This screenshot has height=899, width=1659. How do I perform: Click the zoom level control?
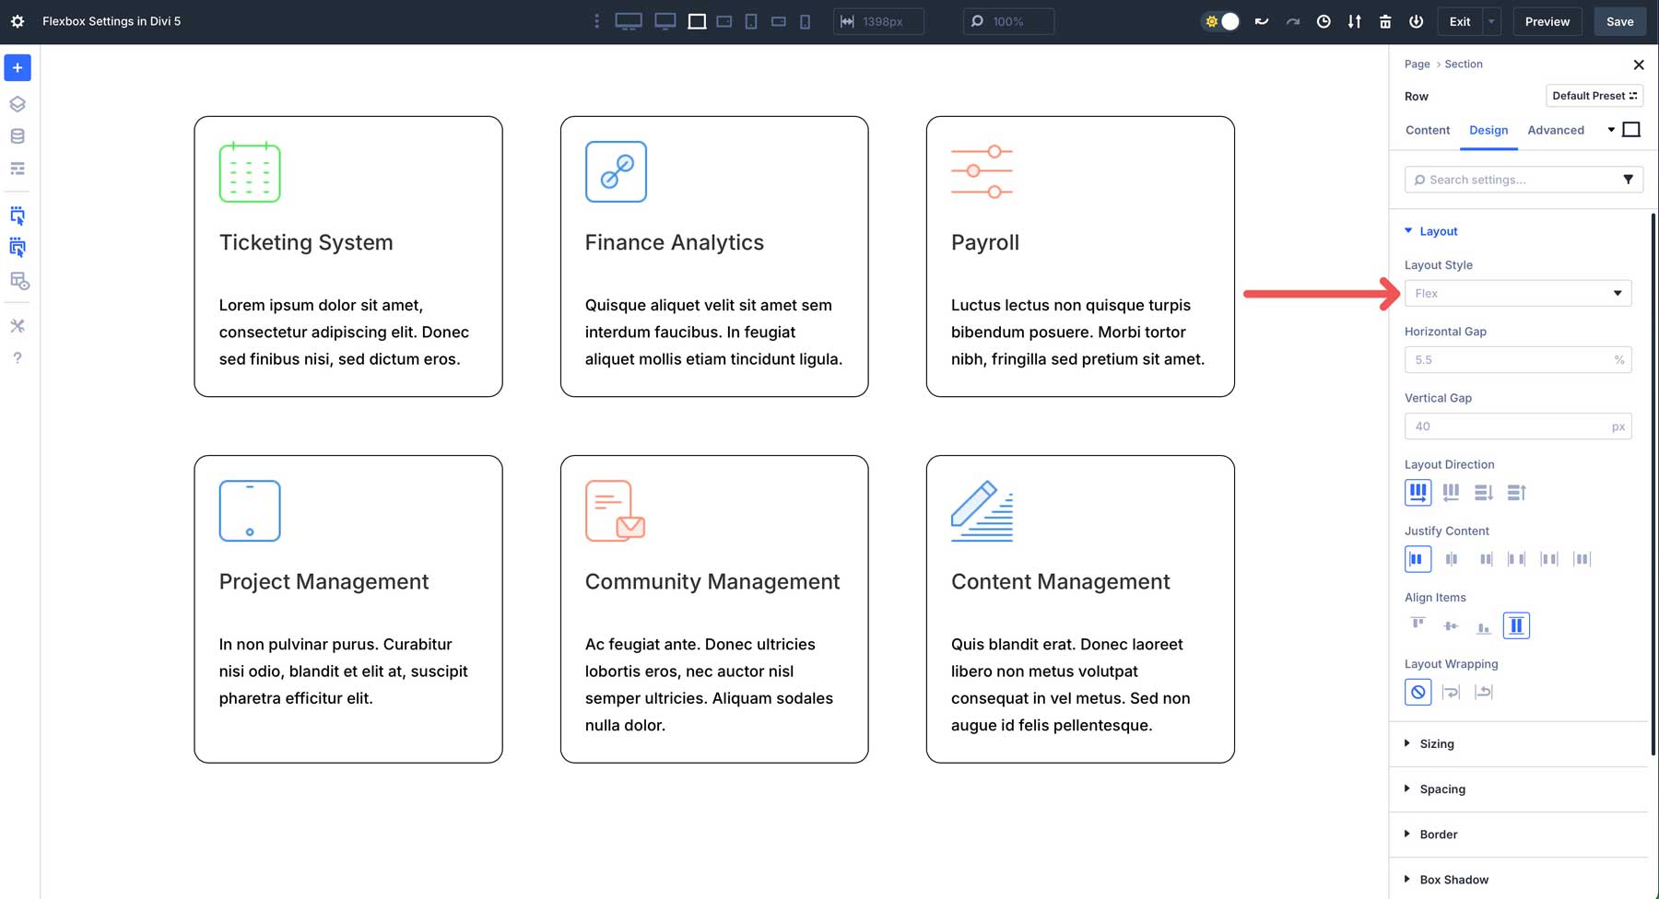tap(1008, 20)
